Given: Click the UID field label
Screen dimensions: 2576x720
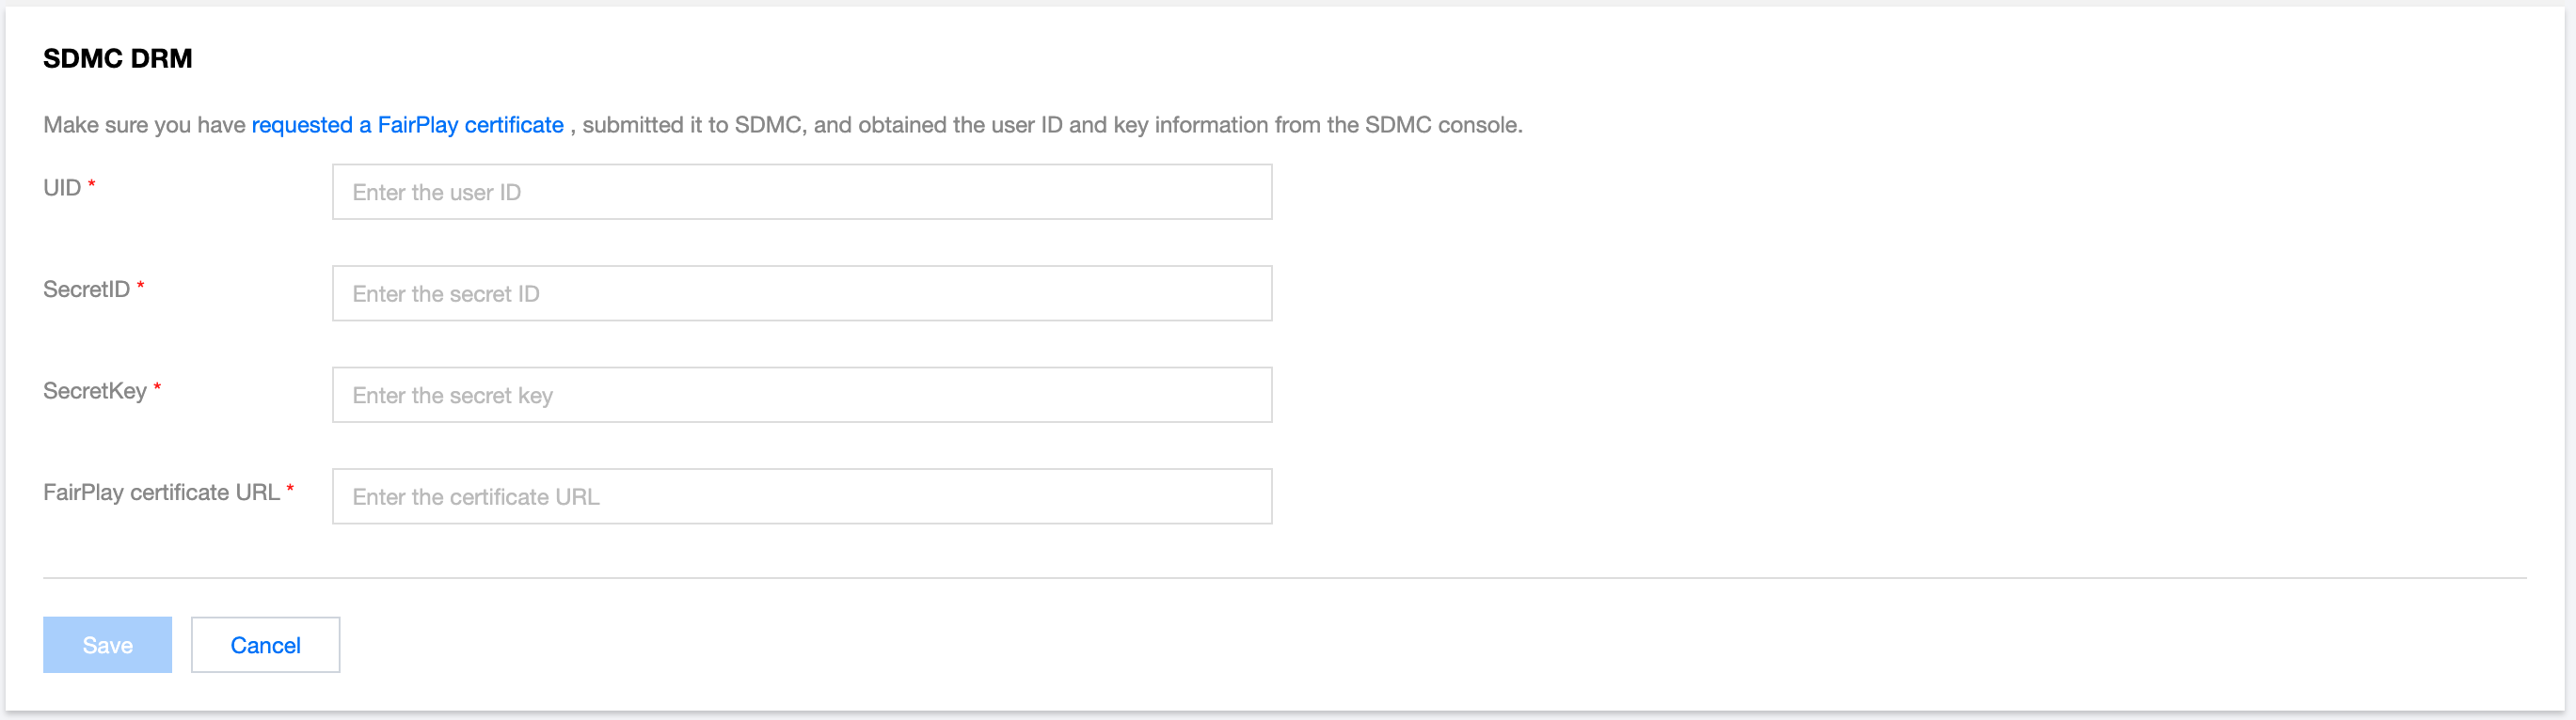Looking at the screenshot, I should point(62,188).
